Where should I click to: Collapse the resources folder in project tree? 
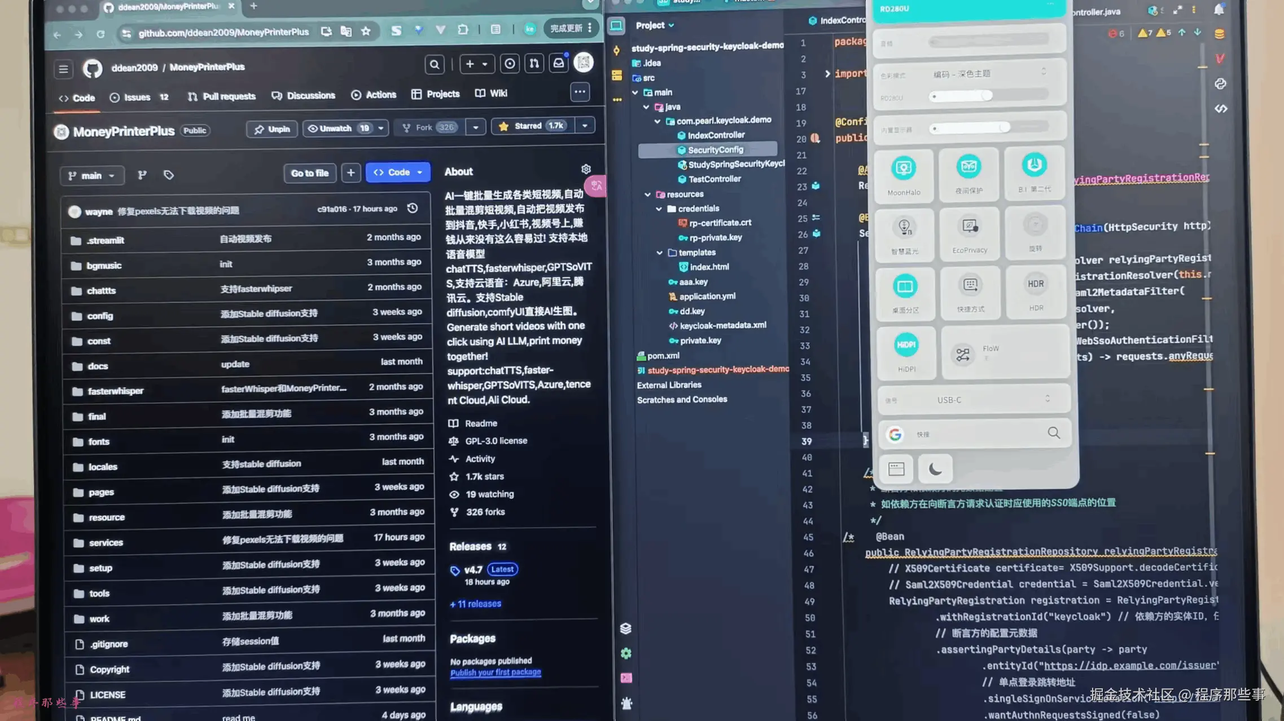[x=648, y=194]
